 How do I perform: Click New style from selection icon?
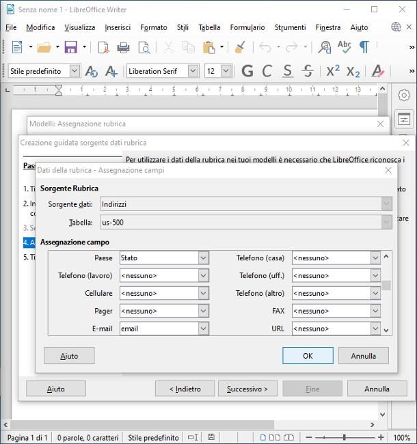(x=111, y=71)
